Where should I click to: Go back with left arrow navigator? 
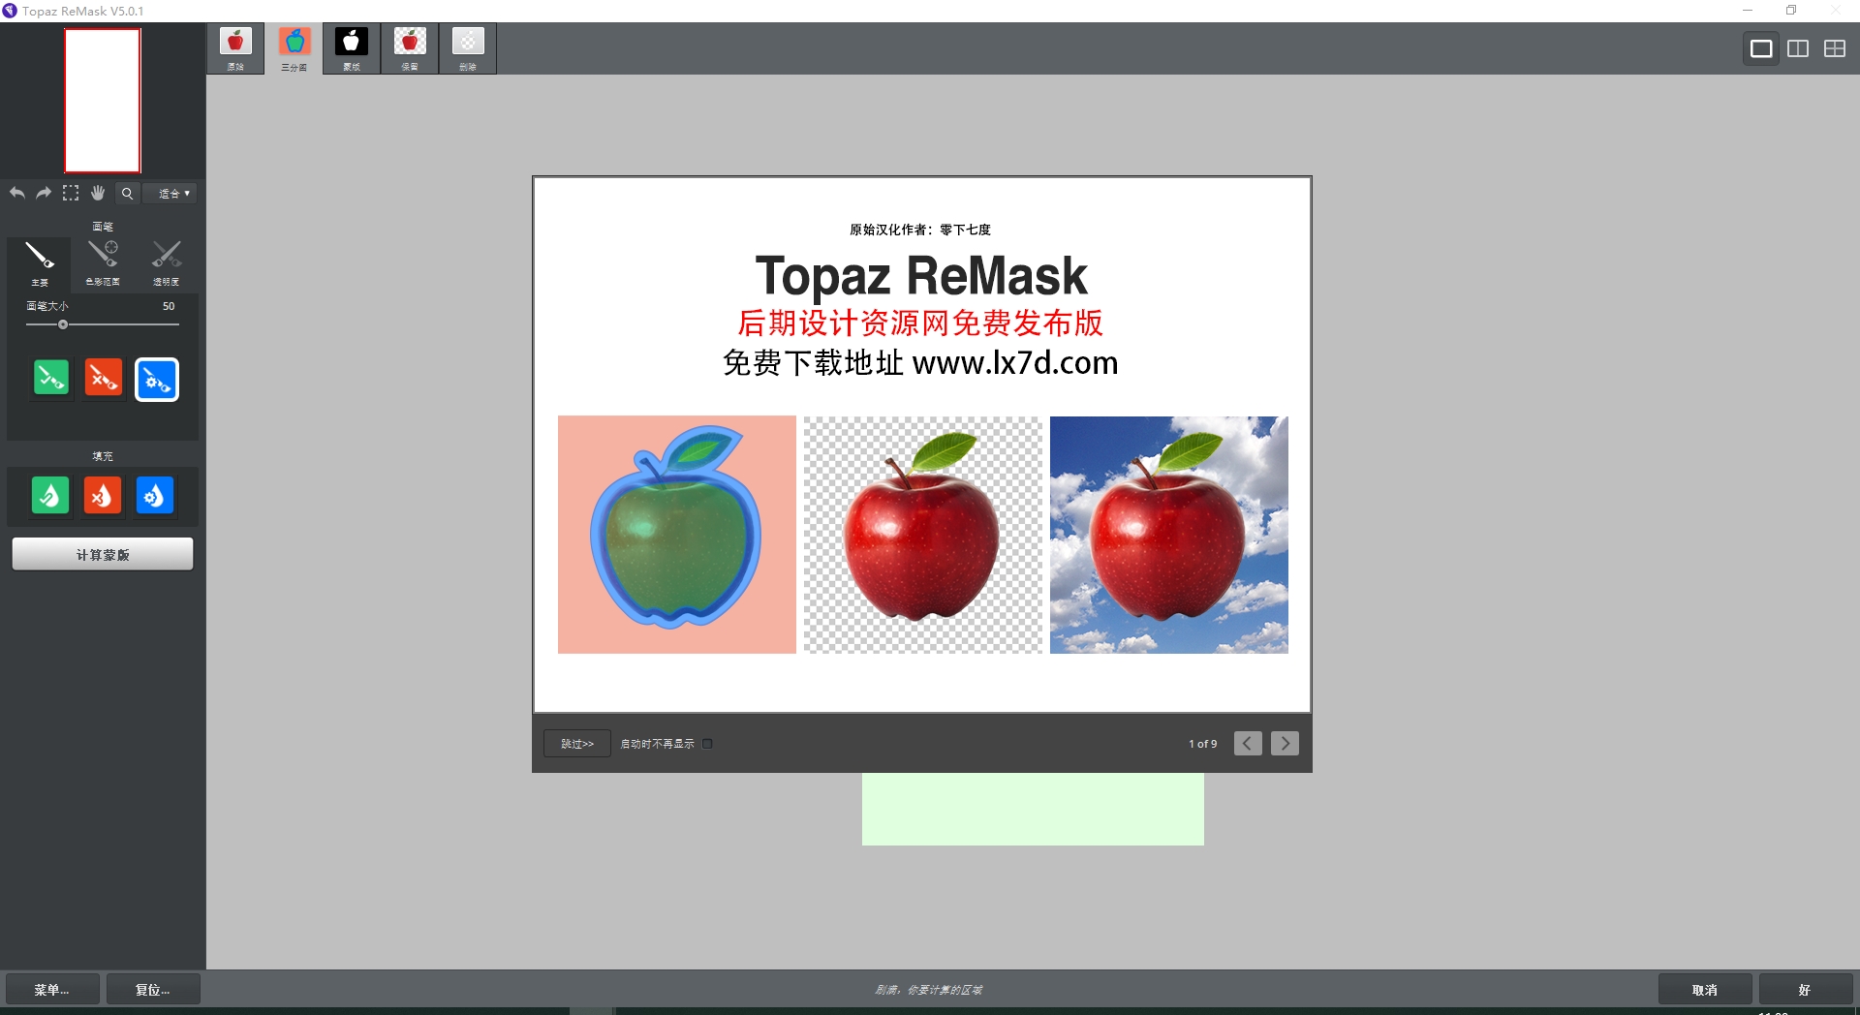[1248, 743]
